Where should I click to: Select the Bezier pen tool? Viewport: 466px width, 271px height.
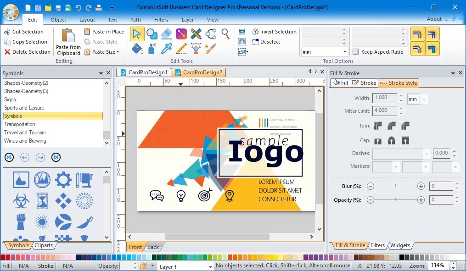click(196, 49)
